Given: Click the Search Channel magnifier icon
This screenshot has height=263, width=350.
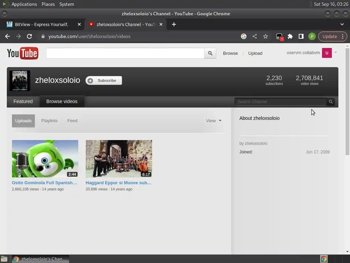Looking at the screenshot, I should click(x=331, y=102).
